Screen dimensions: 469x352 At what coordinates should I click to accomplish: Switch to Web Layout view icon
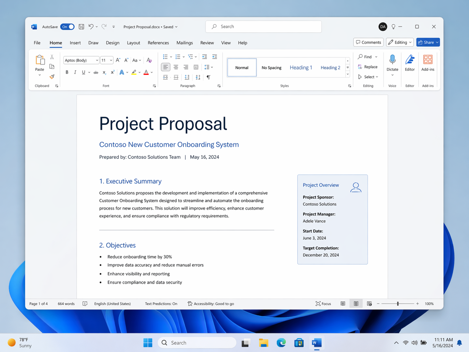tap(369, 304)
